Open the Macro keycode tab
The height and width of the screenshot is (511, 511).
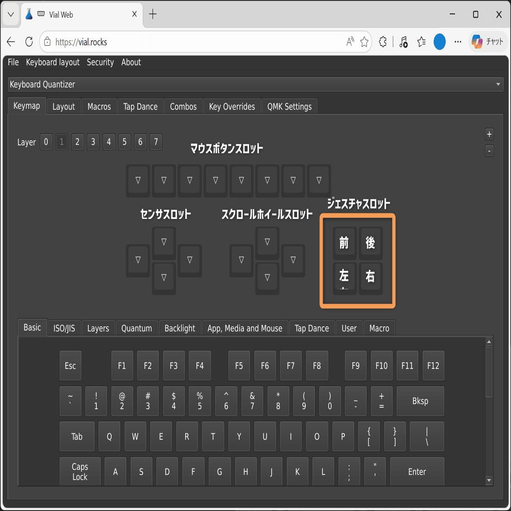(380, 328)
